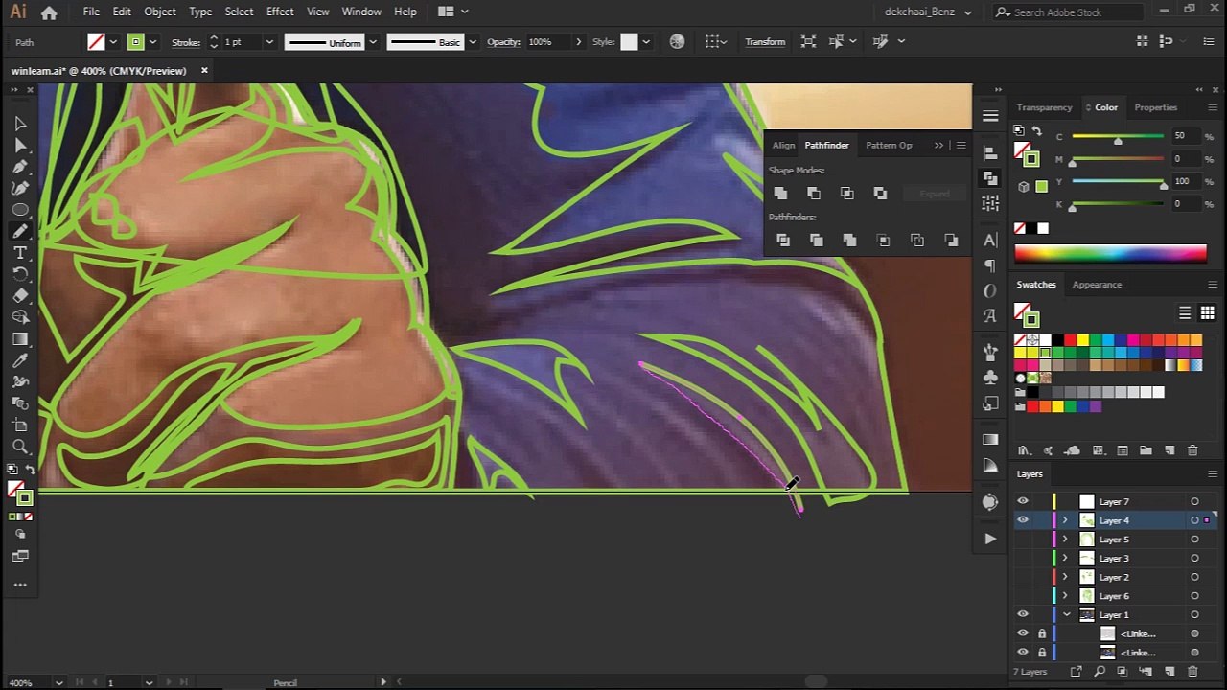Screen dimensions: 1227x690
Task: Expand Layer 4 contents
Action: 1065,520
